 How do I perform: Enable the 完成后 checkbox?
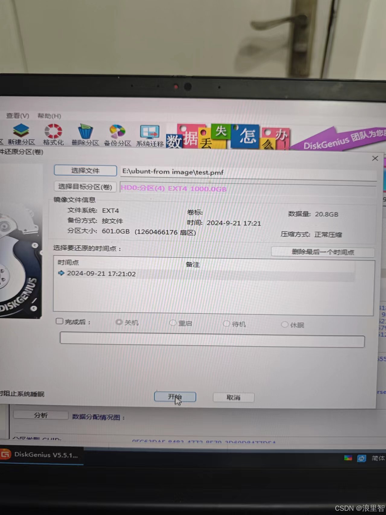coord(59,321)
